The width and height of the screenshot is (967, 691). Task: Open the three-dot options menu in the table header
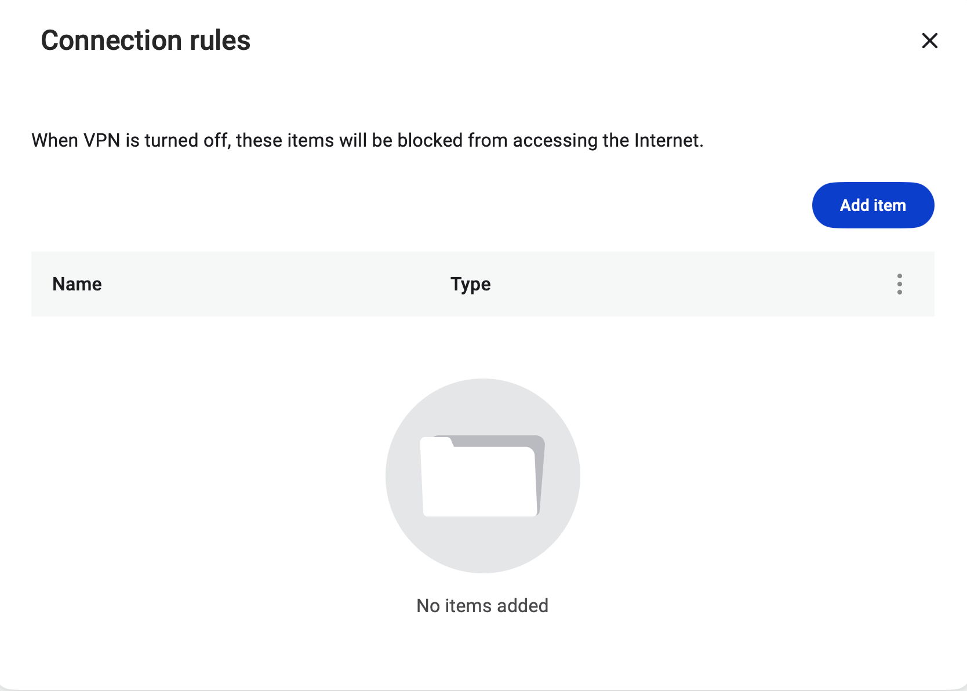pos(900,284)
